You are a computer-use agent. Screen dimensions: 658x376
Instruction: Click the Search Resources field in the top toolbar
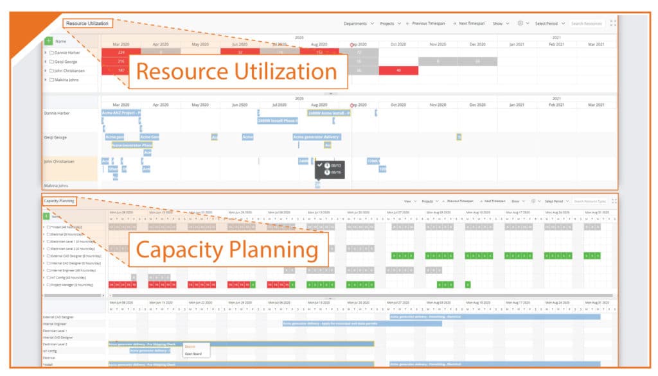(x=586, y=24)
